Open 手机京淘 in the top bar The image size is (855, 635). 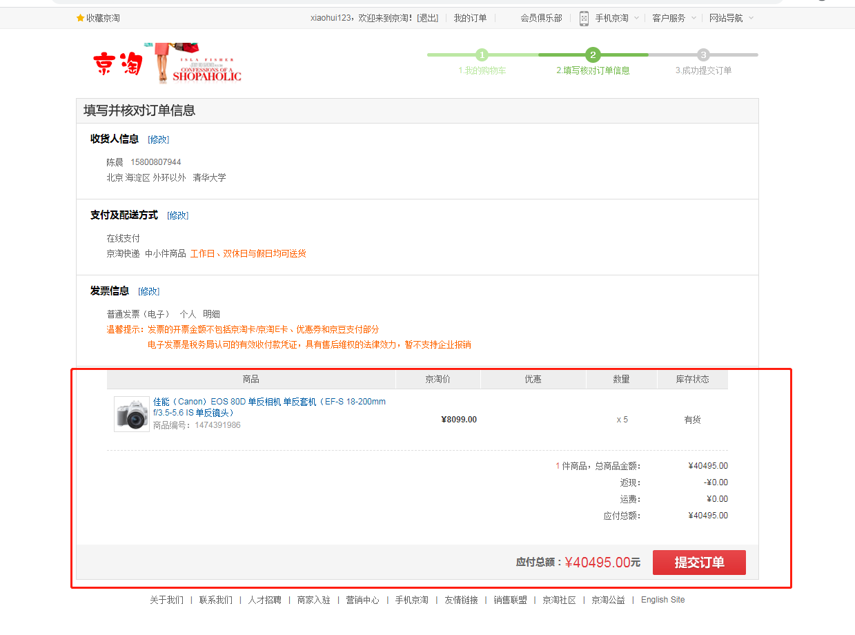[612, 18]
